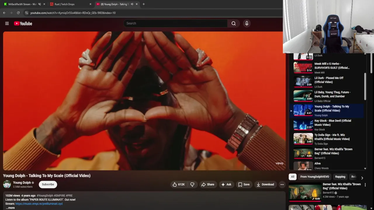The height and width of the screenshot is (210, 374).
Task: Open Berner Brown Bag recommended video thumbnail
Action: click(305, 192)
